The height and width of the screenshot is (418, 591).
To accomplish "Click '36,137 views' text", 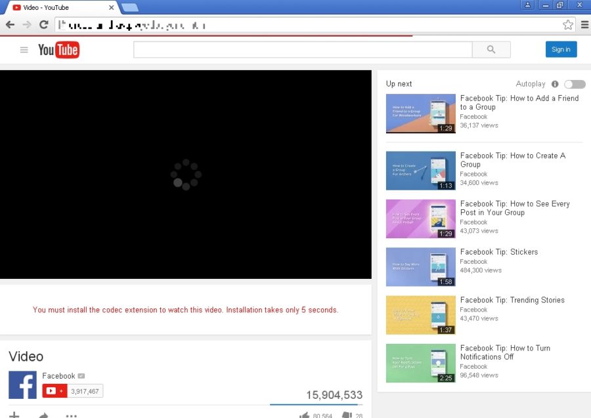I will click(479, 125).
